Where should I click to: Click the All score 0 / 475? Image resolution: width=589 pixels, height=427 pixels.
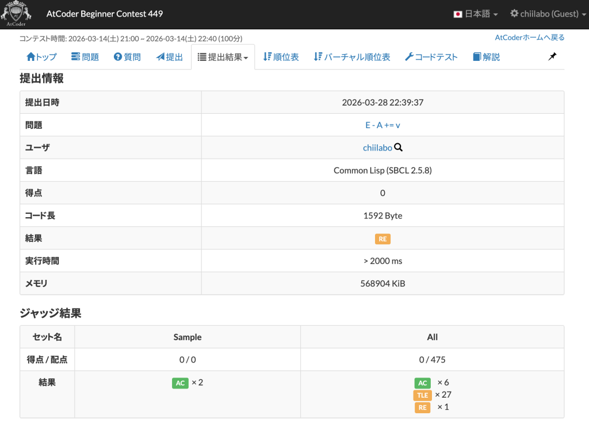(432, 360)
